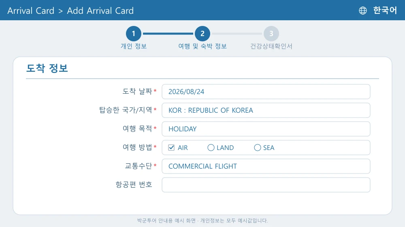
Task: Select the 개인 정보 step label
Action: [134, 46]
